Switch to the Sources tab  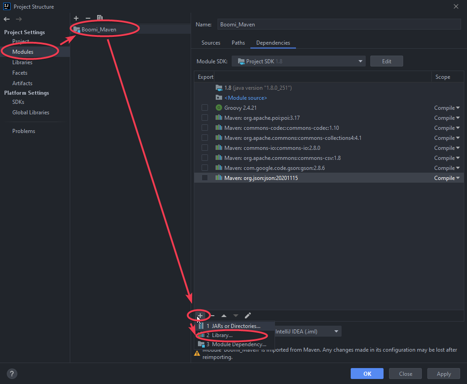coord(211,43)
